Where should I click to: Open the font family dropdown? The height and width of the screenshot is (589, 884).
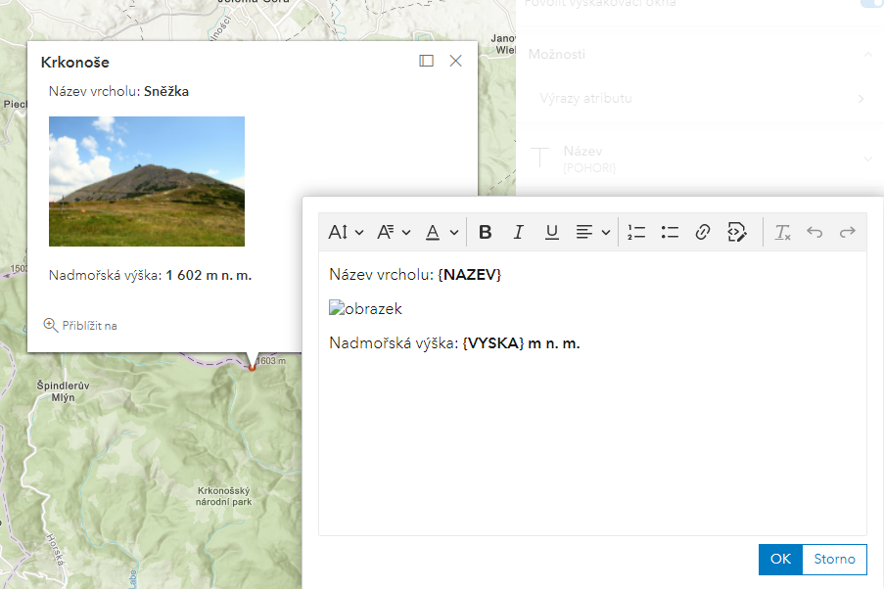pos(394,232)
